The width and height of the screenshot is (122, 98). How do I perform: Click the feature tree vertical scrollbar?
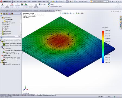21,26
